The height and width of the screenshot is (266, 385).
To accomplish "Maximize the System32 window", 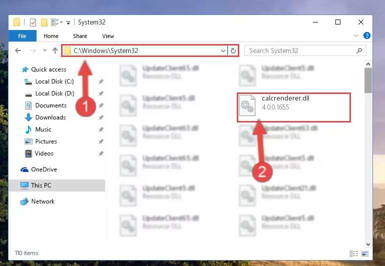I will (x=338, y=22).
